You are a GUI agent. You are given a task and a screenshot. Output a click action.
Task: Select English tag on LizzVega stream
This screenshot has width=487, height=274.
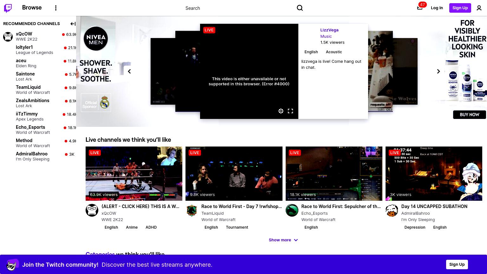311,52
